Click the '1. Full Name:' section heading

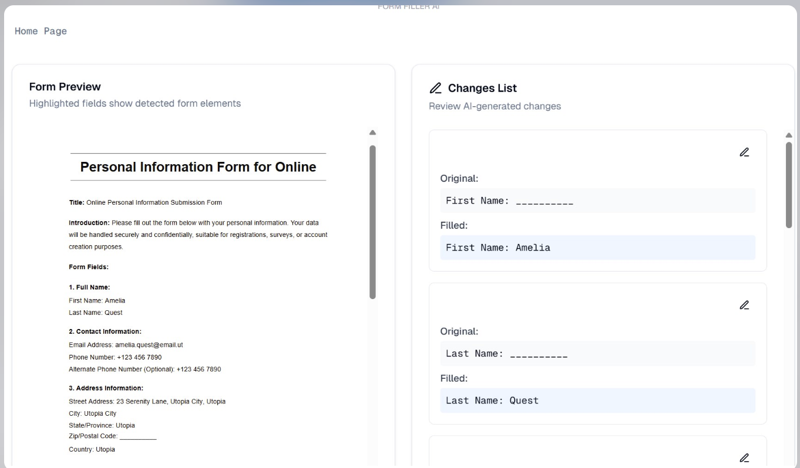(89, 287)
